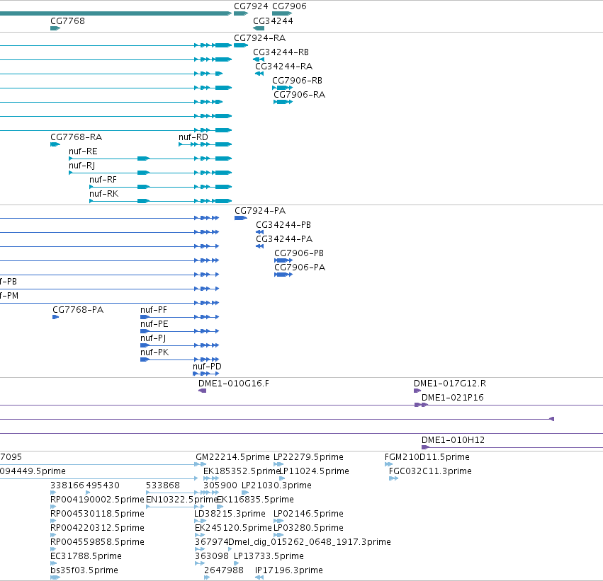Open the nuf-RJ transcript label

click(81, 166)
